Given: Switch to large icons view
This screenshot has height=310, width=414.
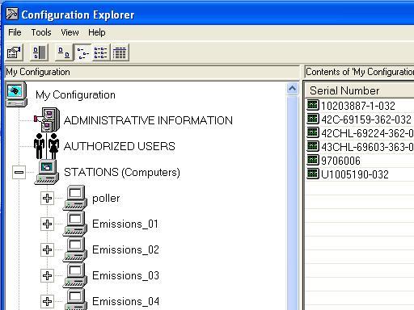Looking at the screenshot, I should pos(64,52).
